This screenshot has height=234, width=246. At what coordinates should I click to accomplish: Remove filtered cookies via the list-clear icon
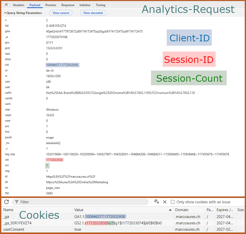pos(156,202)
